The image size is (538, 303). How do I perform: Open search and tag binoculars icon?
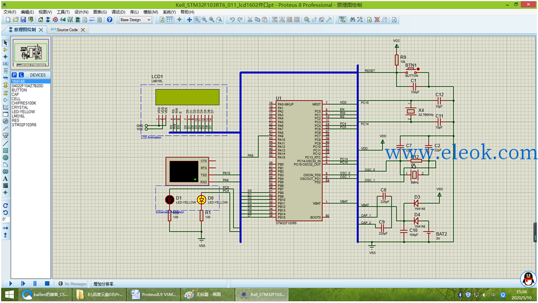pyautogui.click(x=353, y=20)
